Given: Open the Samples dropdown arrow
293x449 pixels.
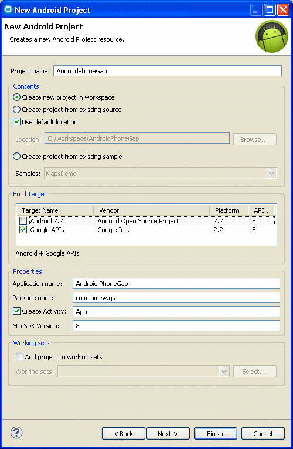Looking at the screenshot, I should (x=271, y=174).
